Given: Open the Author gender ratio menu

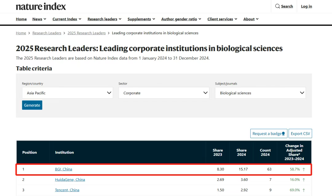Looking at the screenshot, I should point(181,19).
